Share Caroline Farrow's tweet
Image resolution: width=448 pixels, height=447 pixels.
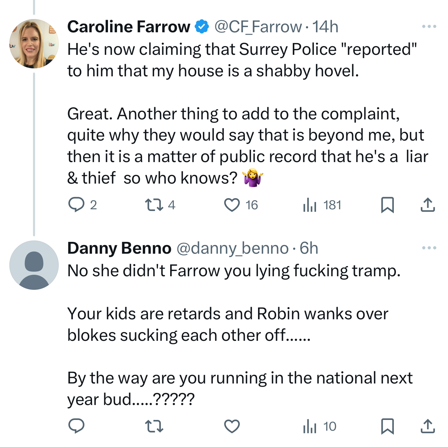click(x=428, y=205)
